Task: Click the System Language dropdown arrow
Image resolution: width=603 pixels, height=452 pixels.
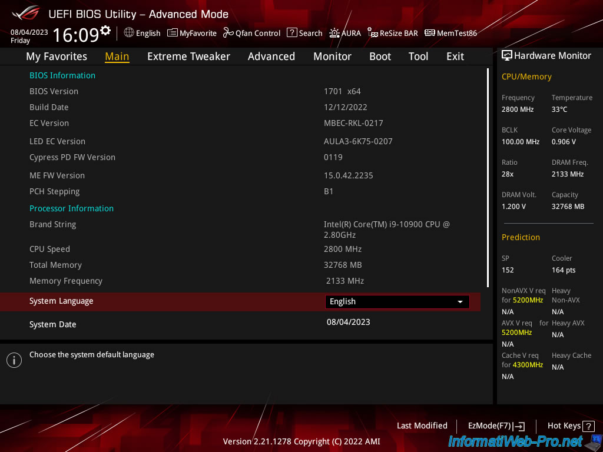Action: pyautogui.click(x=460, y=302)
